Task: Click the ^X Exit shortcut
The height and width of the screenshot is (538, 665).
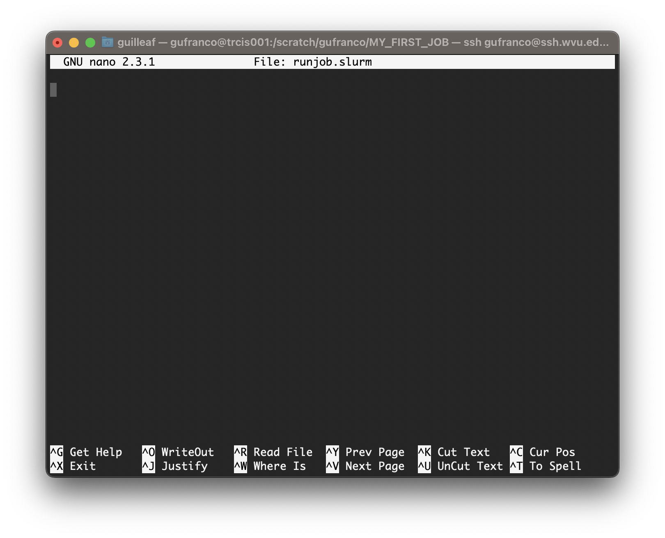Action: (73, 466)
